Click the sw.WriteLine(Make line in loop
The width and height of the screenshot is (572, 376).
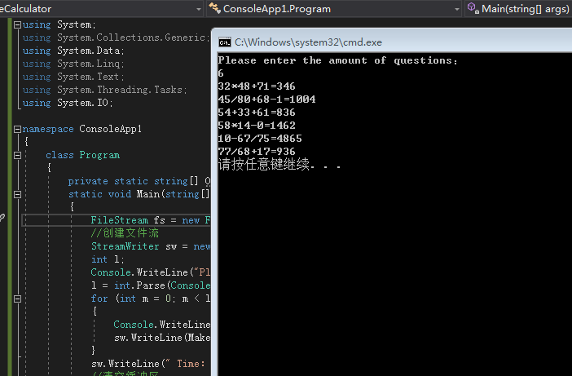tap(162, 338)
